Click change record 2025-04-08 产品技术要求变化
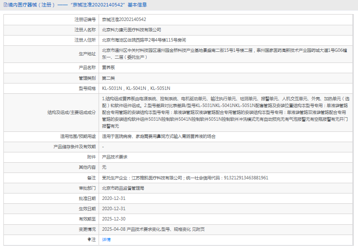 (153, 229)
